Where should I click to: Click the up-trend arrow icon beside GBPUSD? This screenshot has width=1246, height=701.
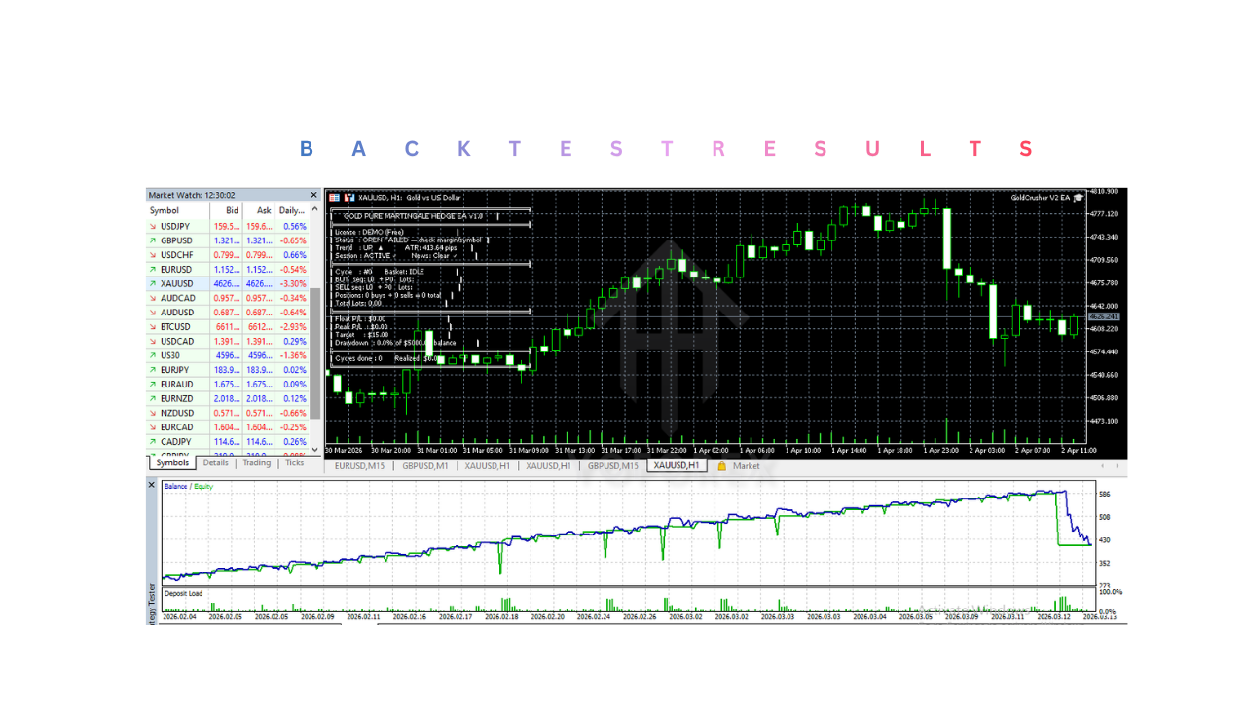(153, 240)
